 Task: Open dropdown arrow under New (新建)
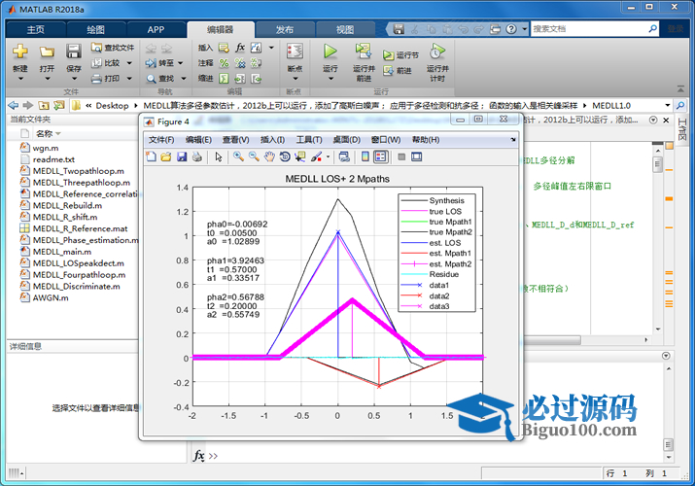[20, 79]
